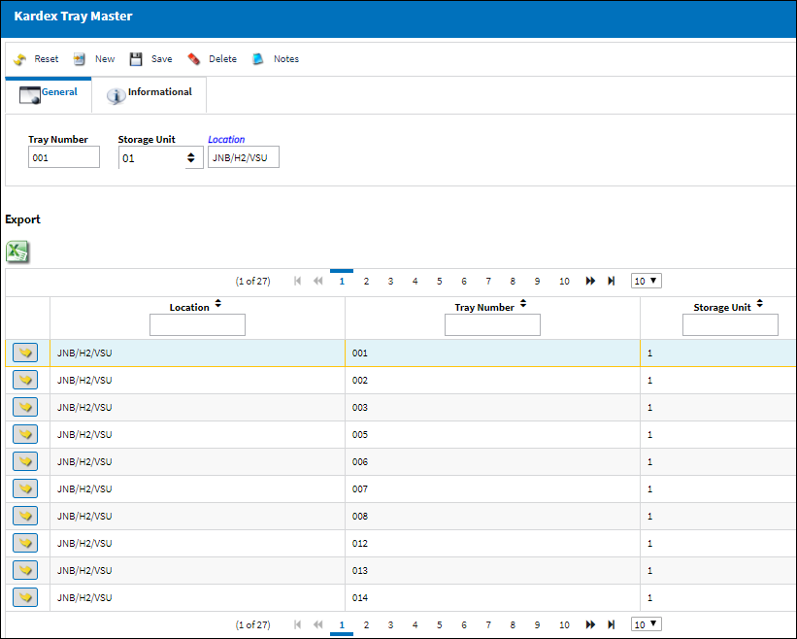Screen dimensions: 797x639
Task: Click the Save floppy disk icon
Action: (136, 59)
